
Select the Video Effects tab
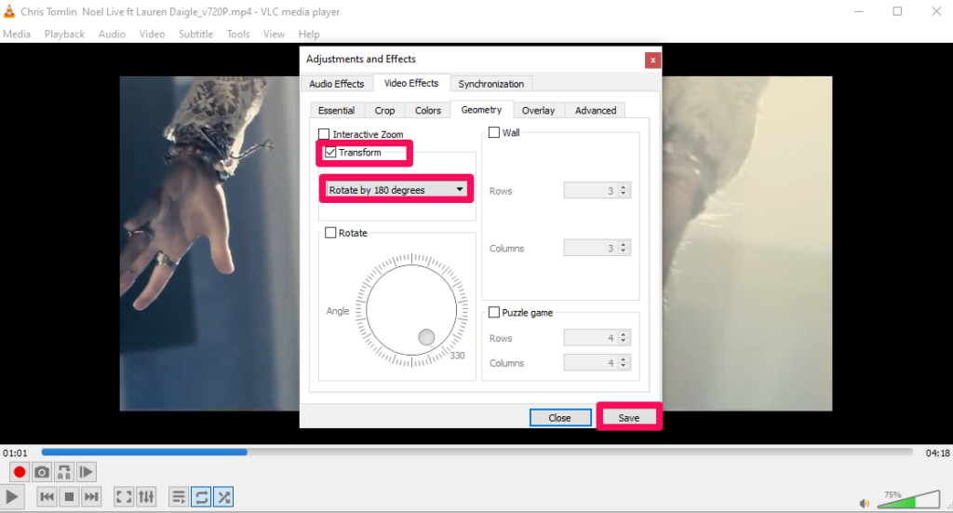(411, 83)
